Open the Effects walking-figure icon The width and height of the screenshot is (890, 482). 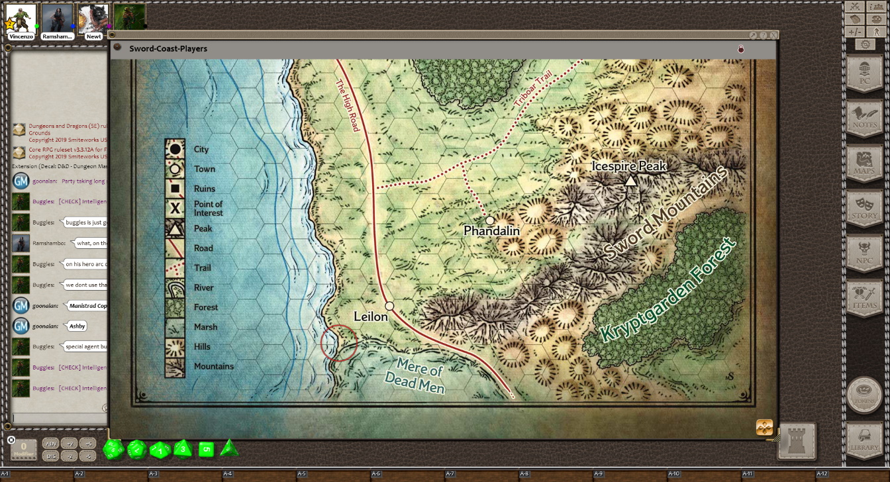(877, 32)
